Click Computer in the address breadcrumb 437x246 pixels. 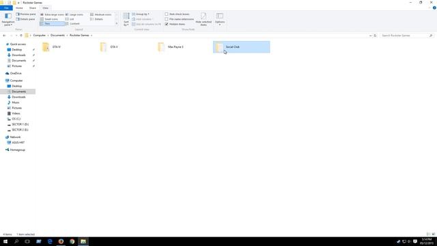tap(40, 36)
